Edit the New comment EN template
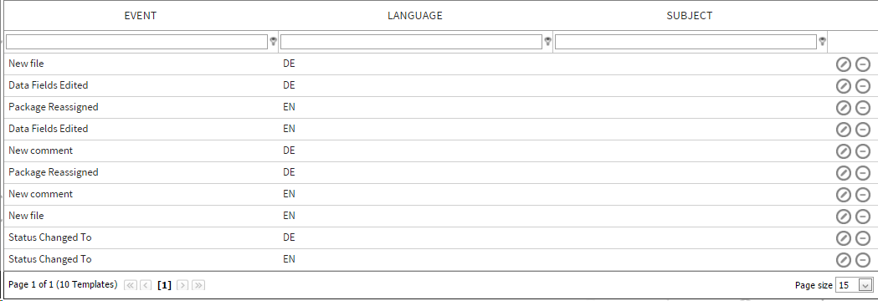 pyautogui.click(x=843, y=195)
